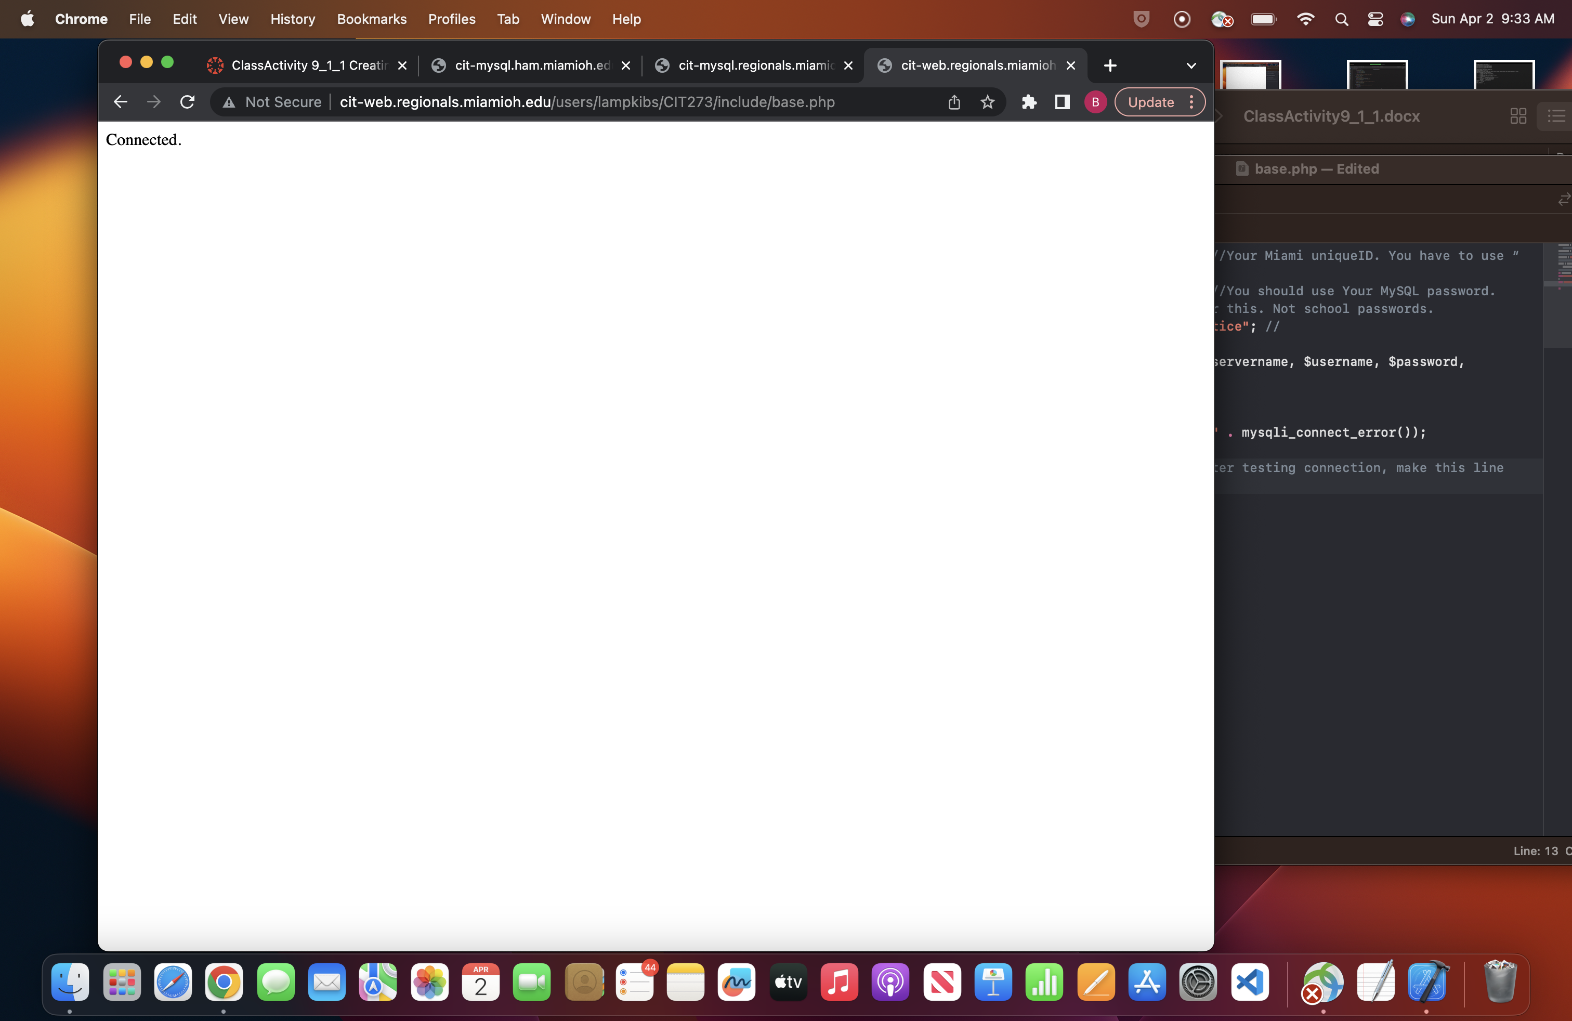This screenshot has height=1021, width=1572.
Task: Select the first window thumbnail at top right
Action: pos(1250,74)
